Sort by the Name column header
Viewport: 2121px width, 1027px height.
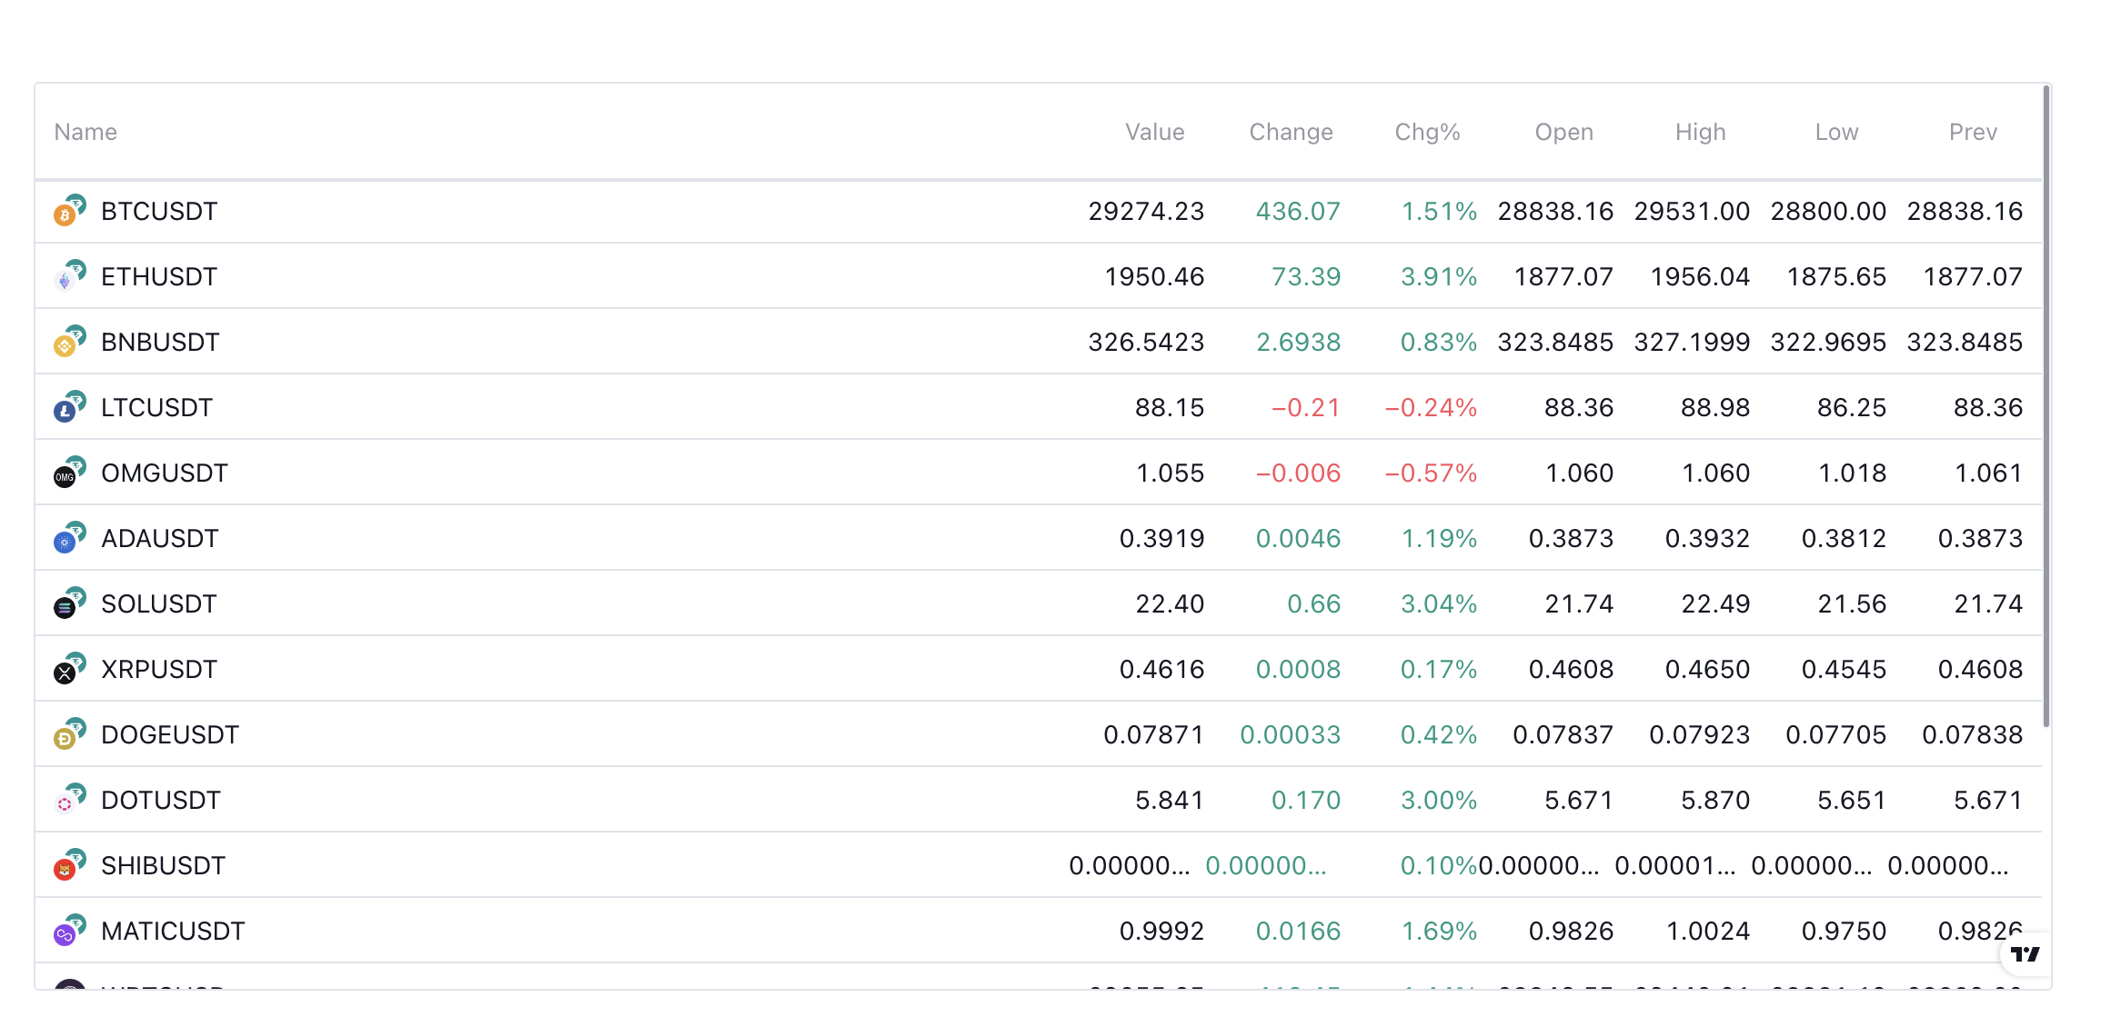tap(85, 132)
